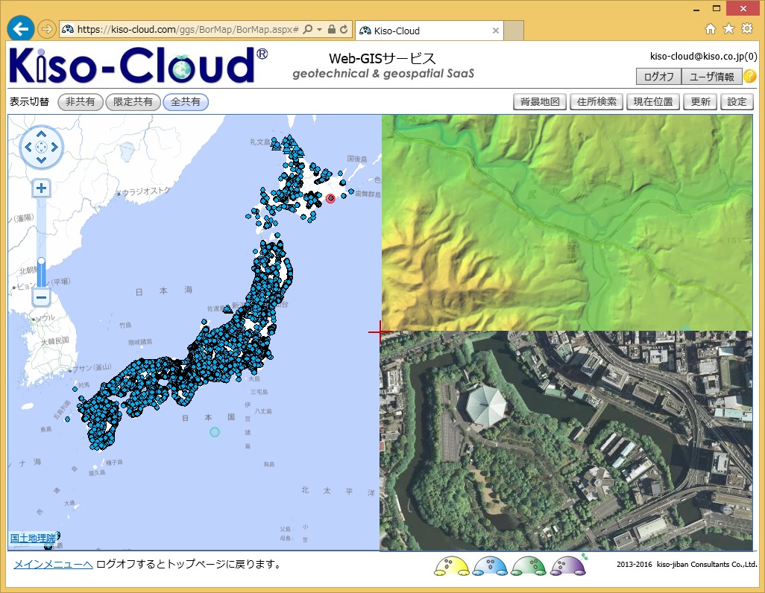The image size is (765, 593).
Task: Pan map left with the left arrow
Action: tap(28, 147)
